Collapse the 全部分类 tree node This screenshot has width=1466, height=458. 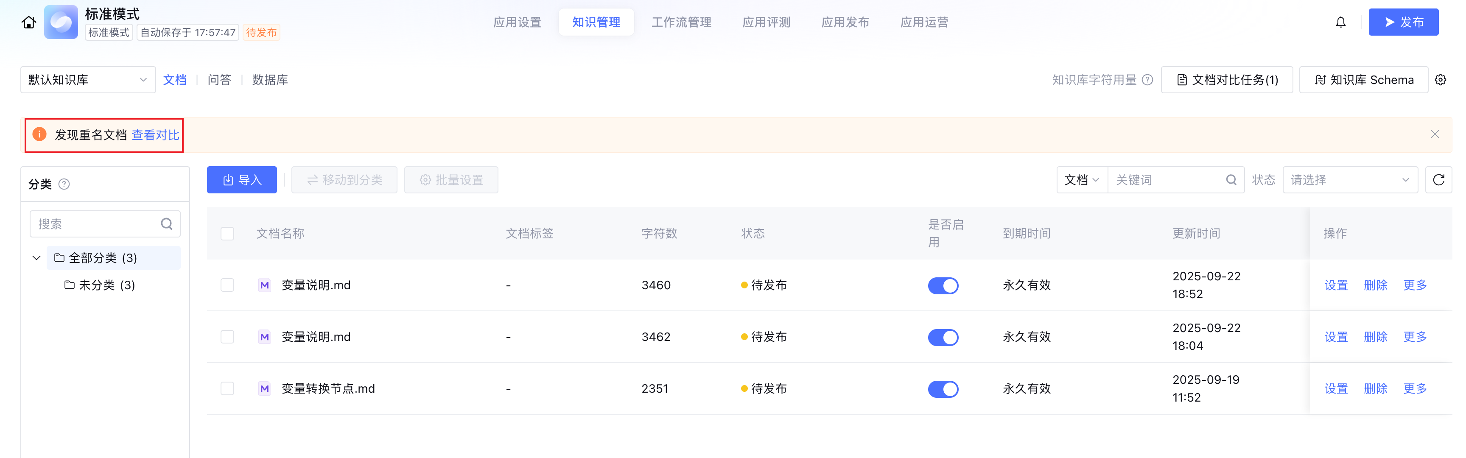click(36, 258)
